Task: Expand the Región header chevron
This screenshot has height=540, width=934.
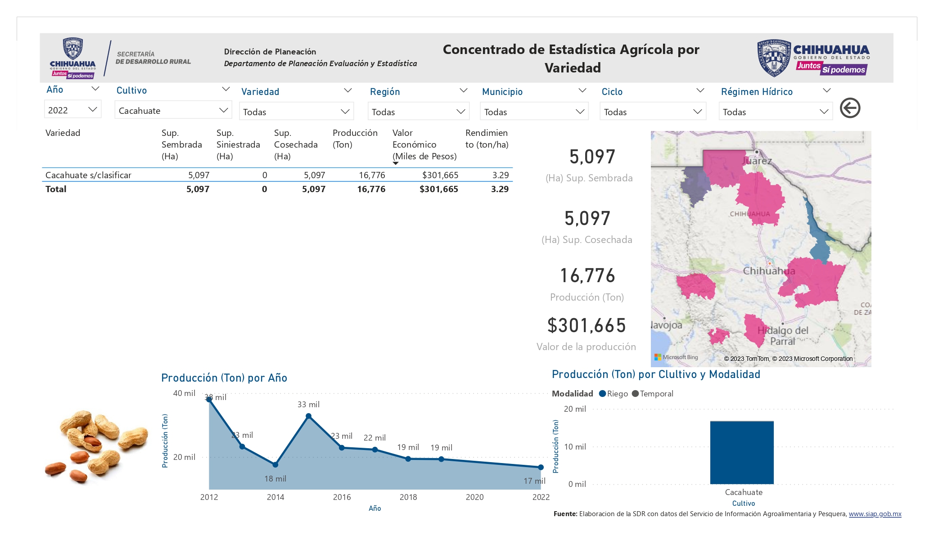Action: (463, 90)
